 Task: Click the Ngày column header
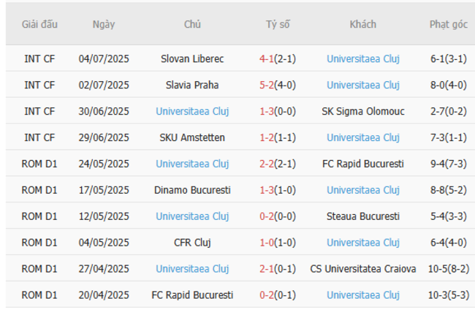[x=104, y=24]
